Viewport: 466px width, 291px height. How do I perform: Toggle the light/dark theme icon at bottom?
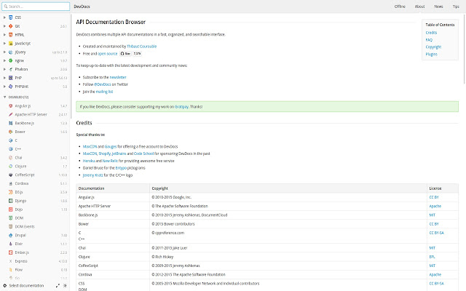[x=65, y=286]
